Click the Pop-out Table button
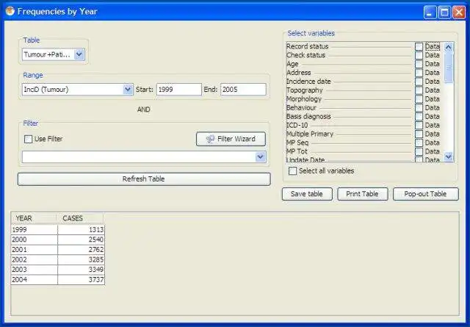Viewport: 470px width, 327px height. (x=426, y=194)
